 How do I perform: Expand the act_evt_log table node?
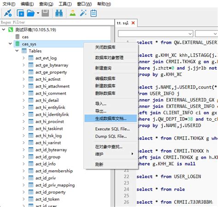(23, 58)
